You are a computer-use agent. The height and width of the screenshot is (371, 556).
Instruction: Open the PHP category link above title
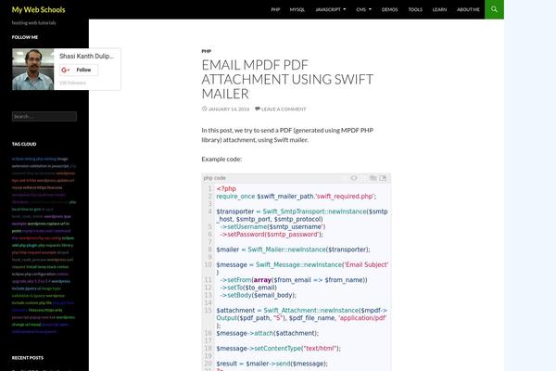click(x=207, y=51)
